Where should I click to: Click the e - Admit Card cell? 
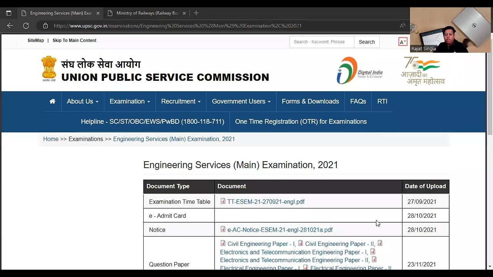[179, 216]
